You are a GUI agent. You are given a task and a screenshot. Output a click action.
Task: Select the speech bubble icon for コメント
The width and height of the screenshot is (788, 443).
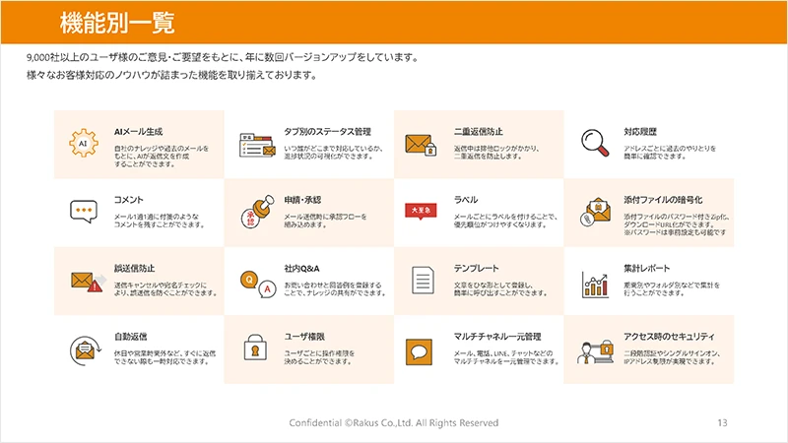(x=84, y=212)
